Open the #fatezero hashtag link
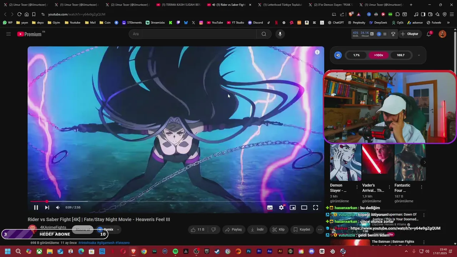The image size is (457, 257). (122, 243)
